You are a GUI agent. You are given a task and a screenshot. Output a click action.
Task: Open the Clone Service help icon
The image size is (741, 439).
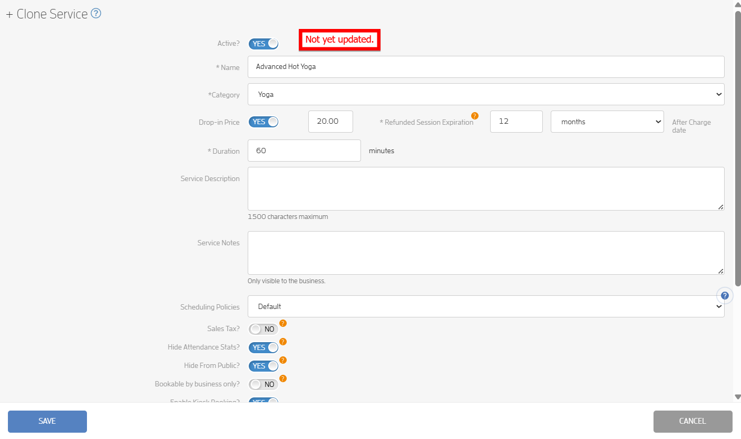[96, 14]
